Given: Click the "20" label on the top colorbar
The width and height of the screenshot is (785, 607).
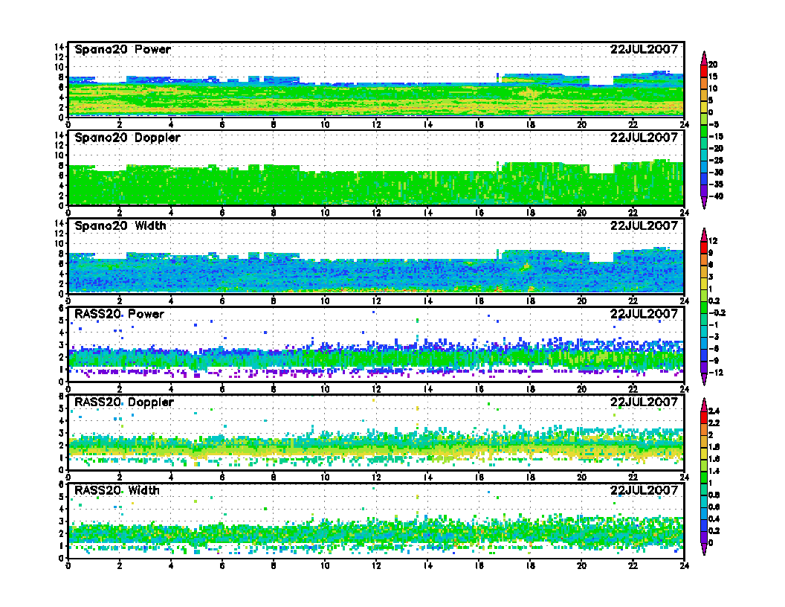Looking at the screenshot, I should tap(713, 65).
